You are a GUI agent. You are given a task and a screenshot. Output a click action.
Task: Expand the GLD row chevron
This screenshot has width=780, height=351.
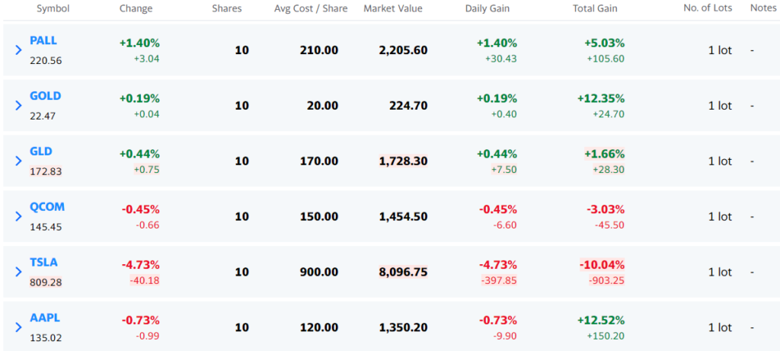pos(19,161)
